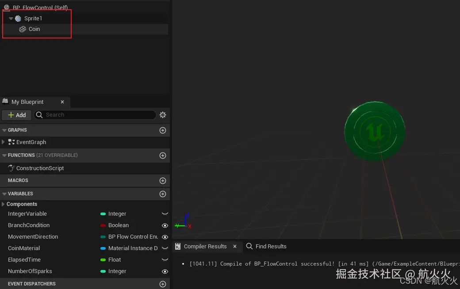The height and width of the screenshot is (289, 460).
Task: Click the viewport XYZ axis gizmo
Action: click(184, 221)
